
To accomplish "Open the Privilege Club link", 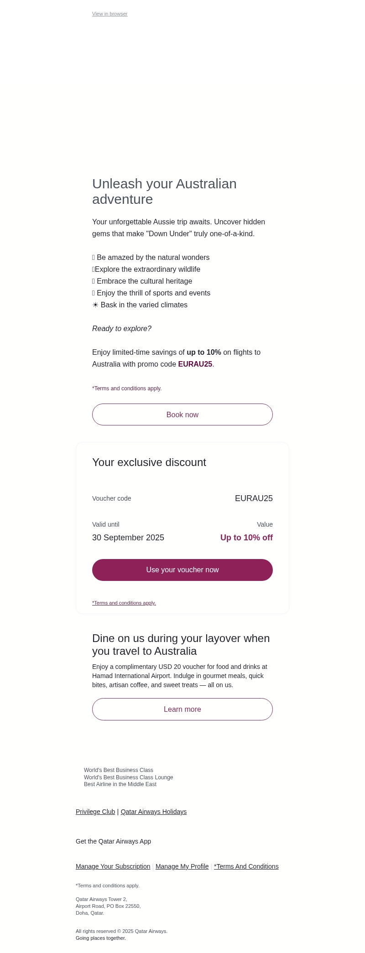I will tap(95, 812).
